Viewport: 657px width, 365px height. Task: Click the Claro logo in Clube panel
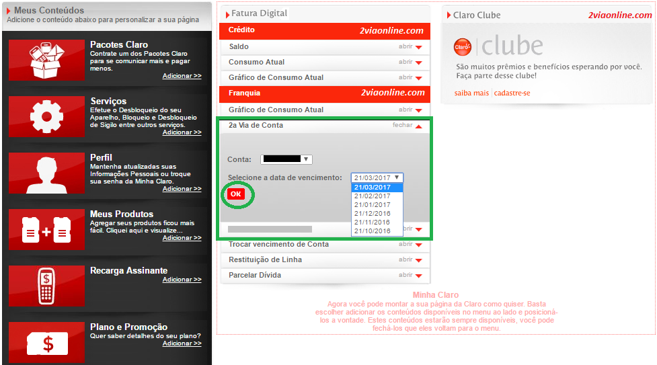[x=463, y=46]
